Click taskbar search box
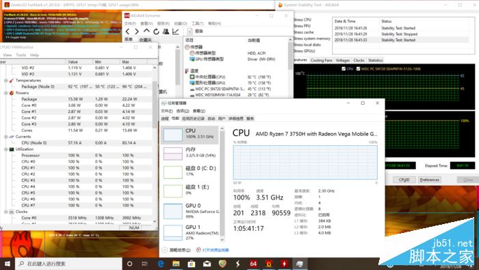The width and height of the screenshot is (479, 270). [x=68, y=264]
